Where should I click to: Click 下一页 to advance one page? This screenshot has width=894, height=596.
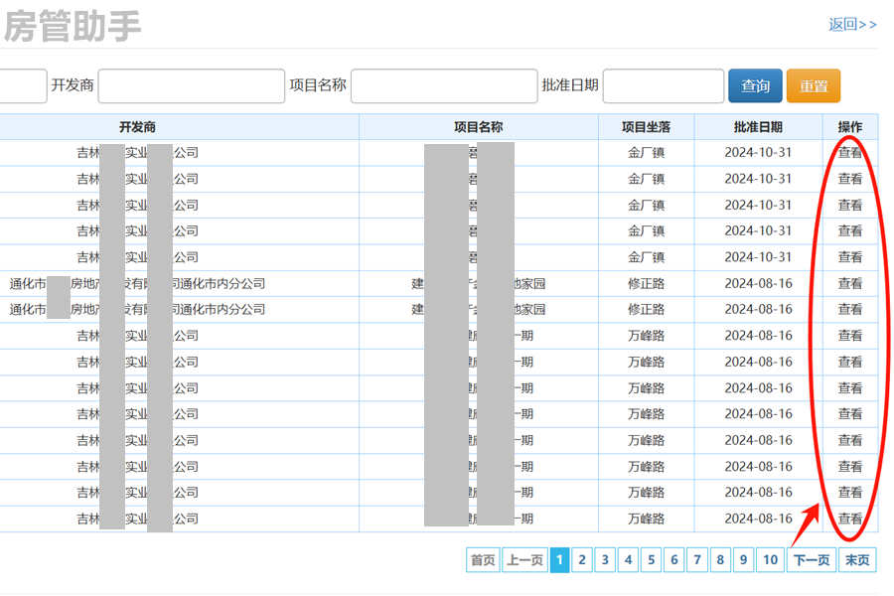(x=811, y=560)
